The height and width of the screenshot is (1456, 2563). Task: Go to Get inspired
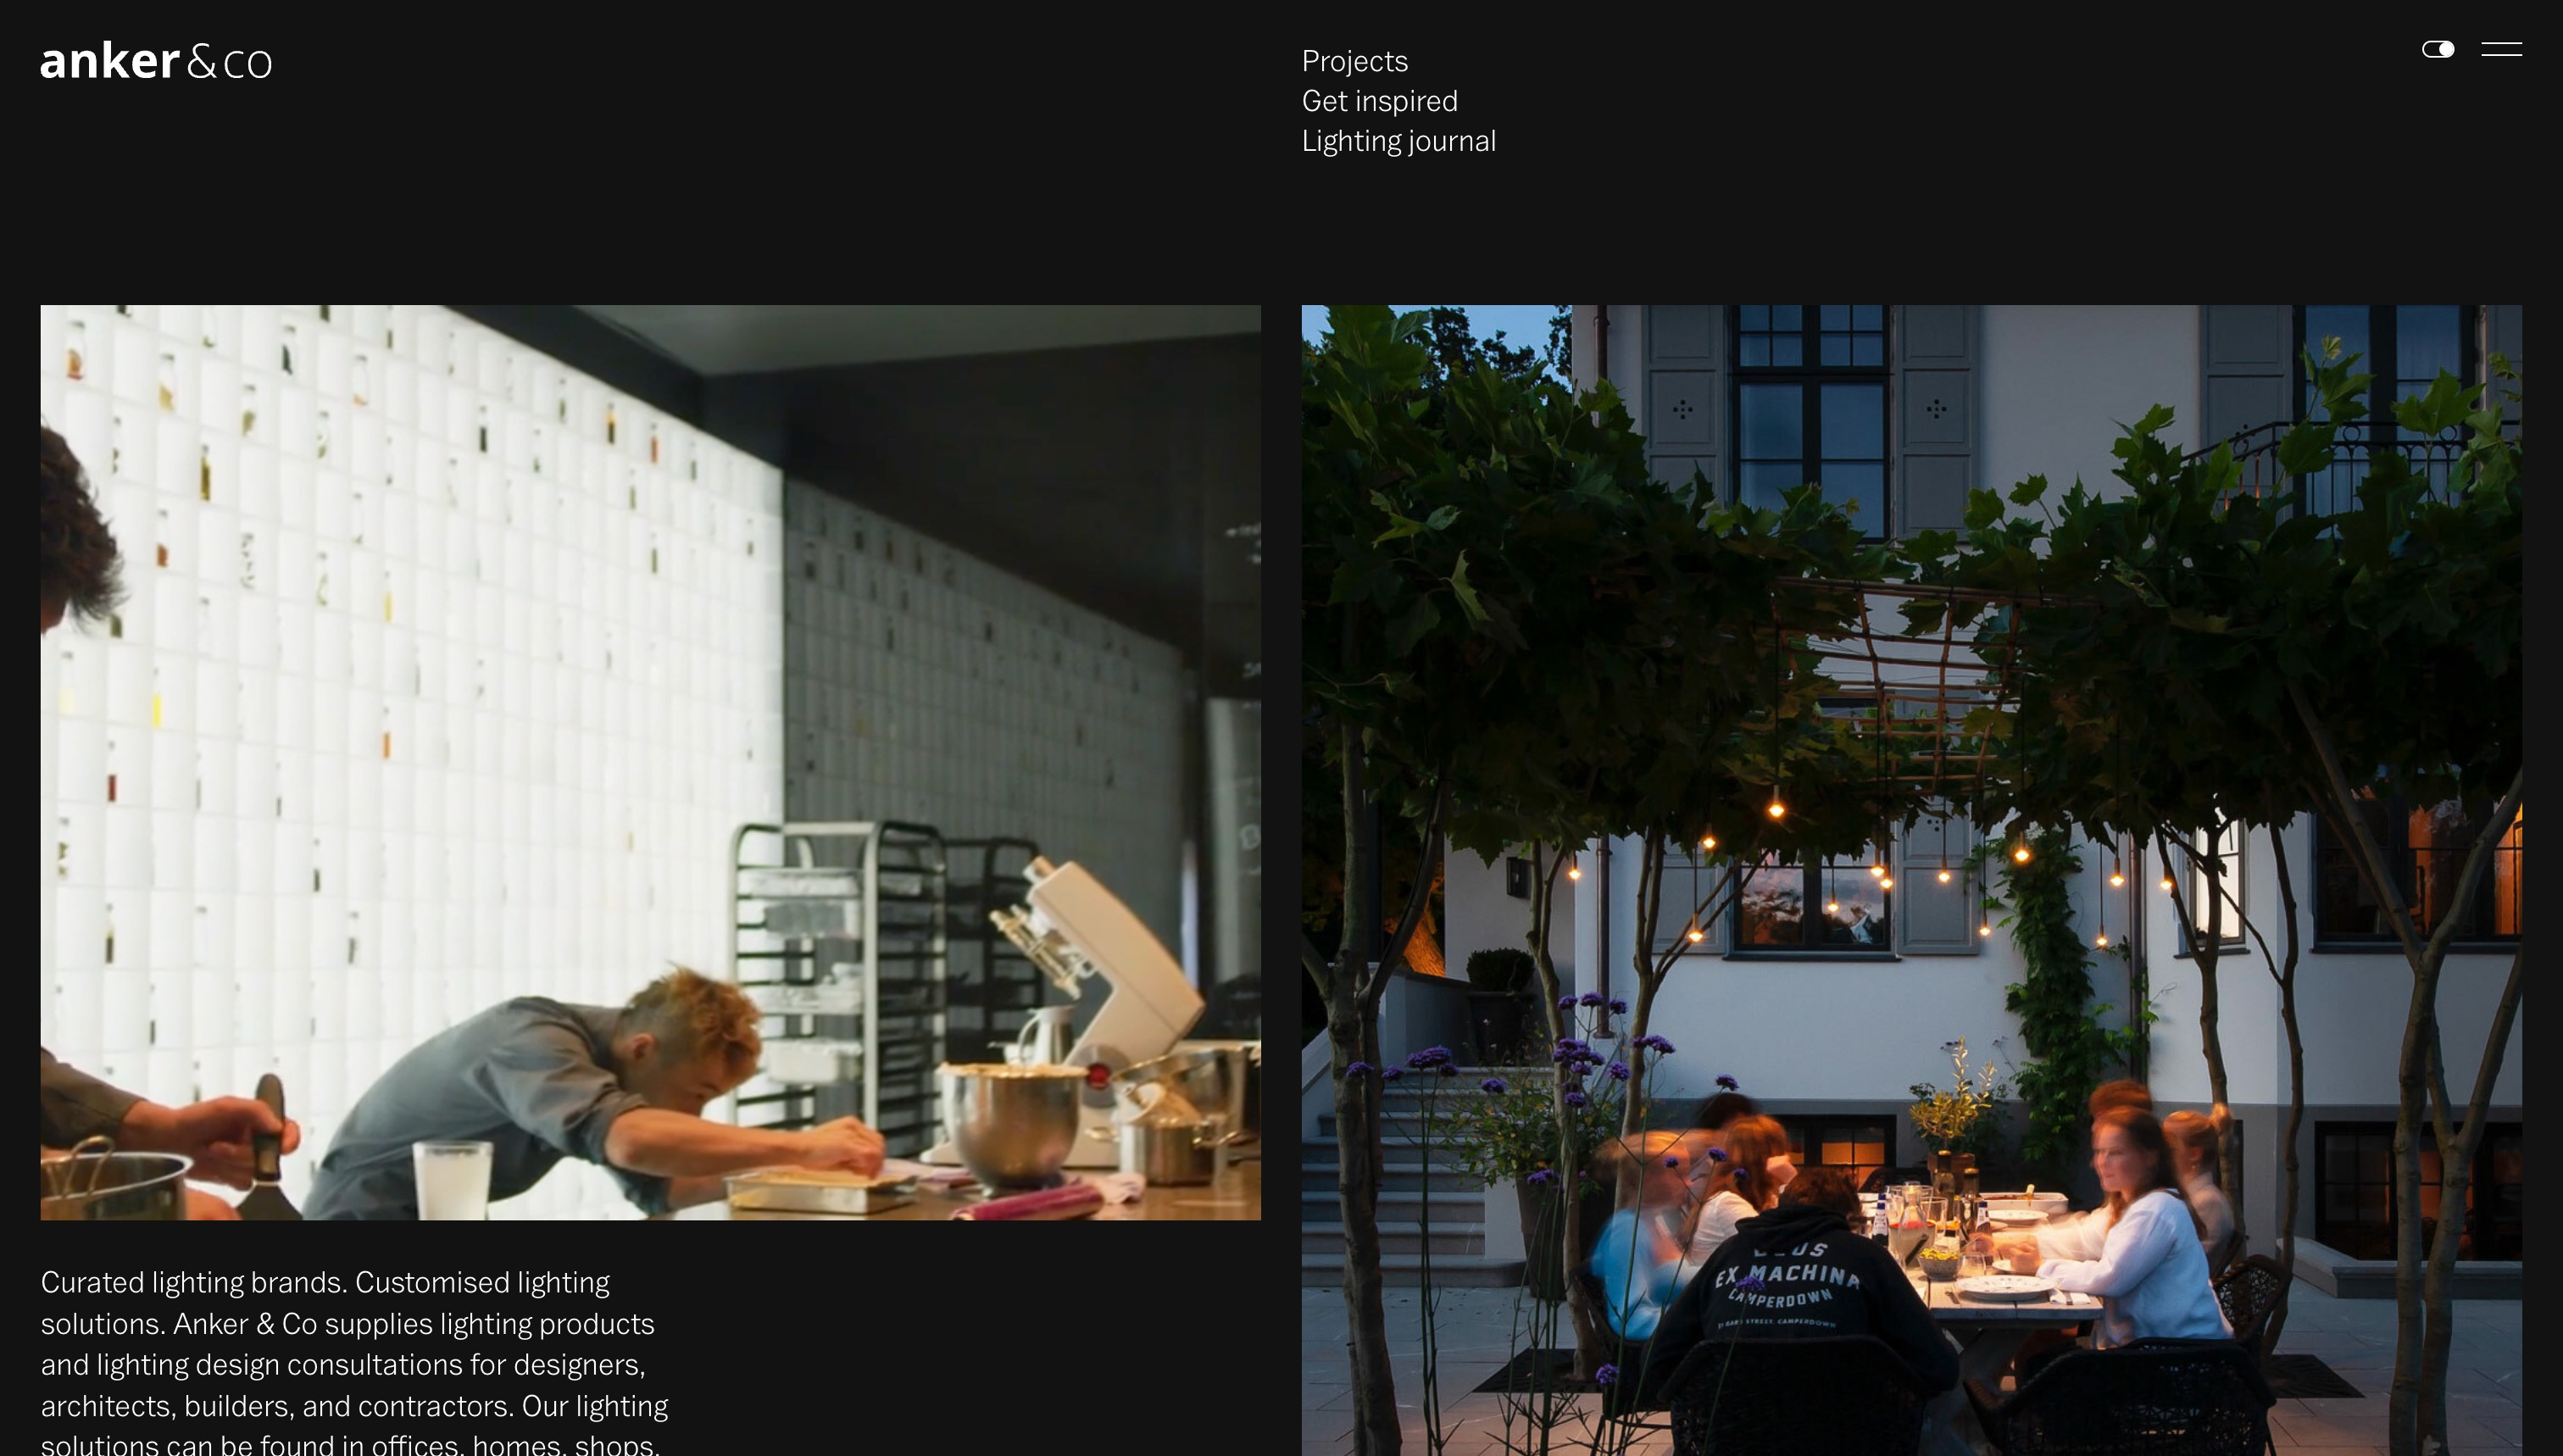point(1379,101)
